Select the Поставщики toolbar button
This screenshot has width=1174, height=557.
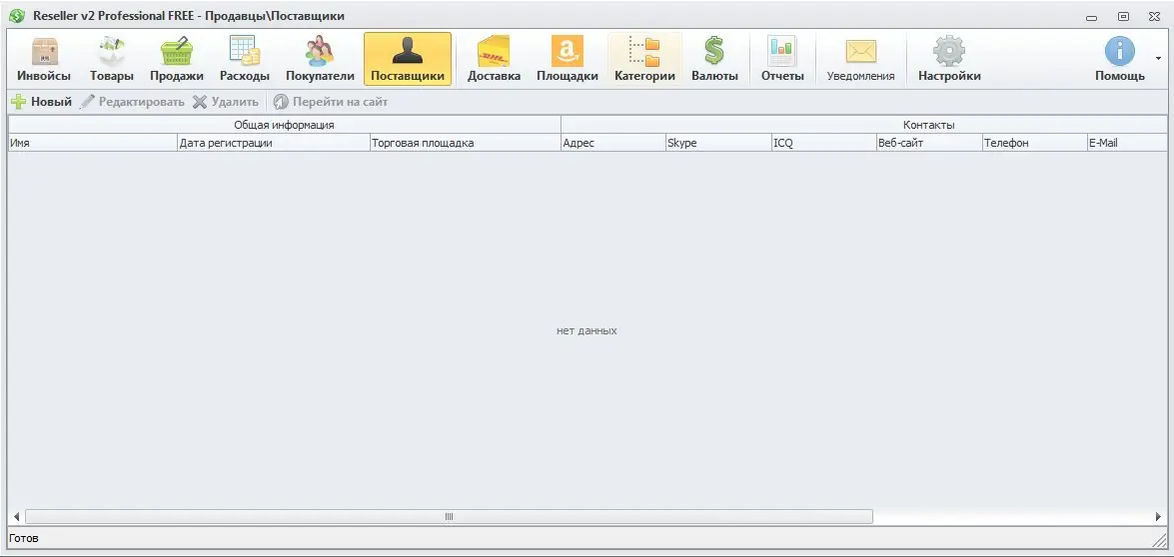tap(408, 59)
